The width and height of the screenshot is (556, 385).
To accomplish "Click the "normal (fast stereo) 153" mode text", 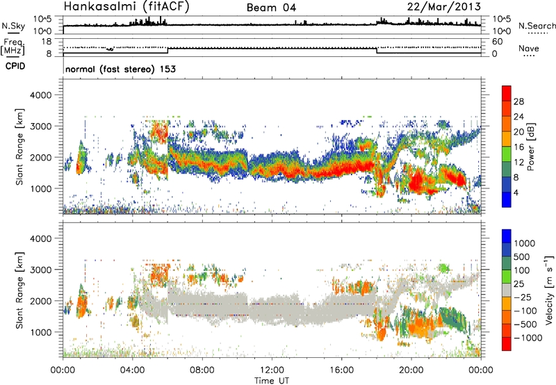I will click(x=120, y=69).
